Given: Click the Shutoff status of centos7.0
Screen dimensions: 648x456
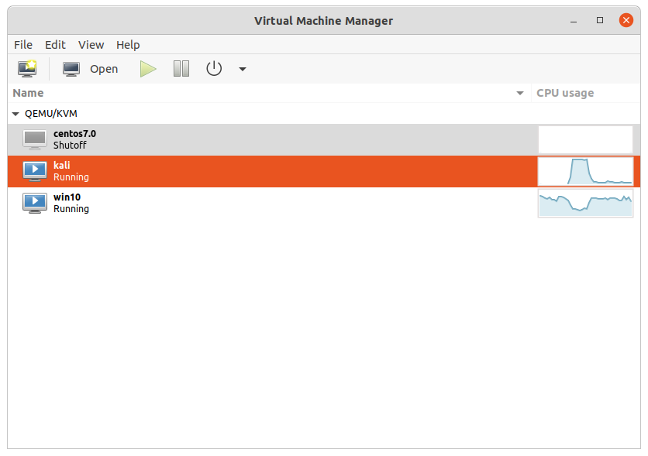Looking at the screenshot, I should click(x=70, y=146).
